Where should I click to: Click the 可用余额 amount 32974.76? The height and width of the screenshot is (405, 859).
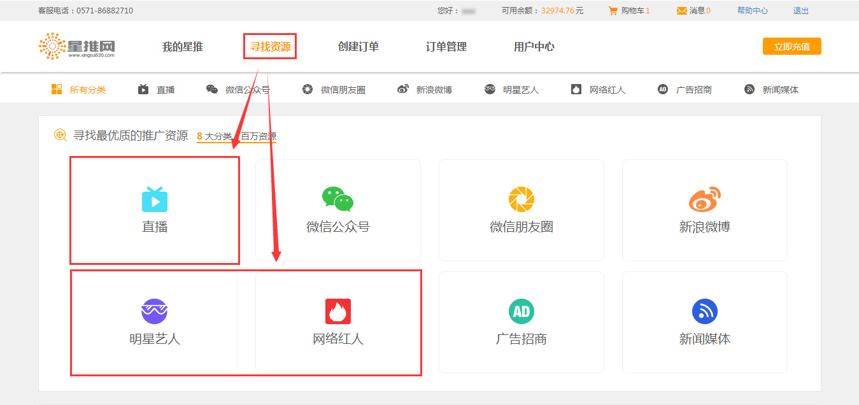[x=558, y=11]
